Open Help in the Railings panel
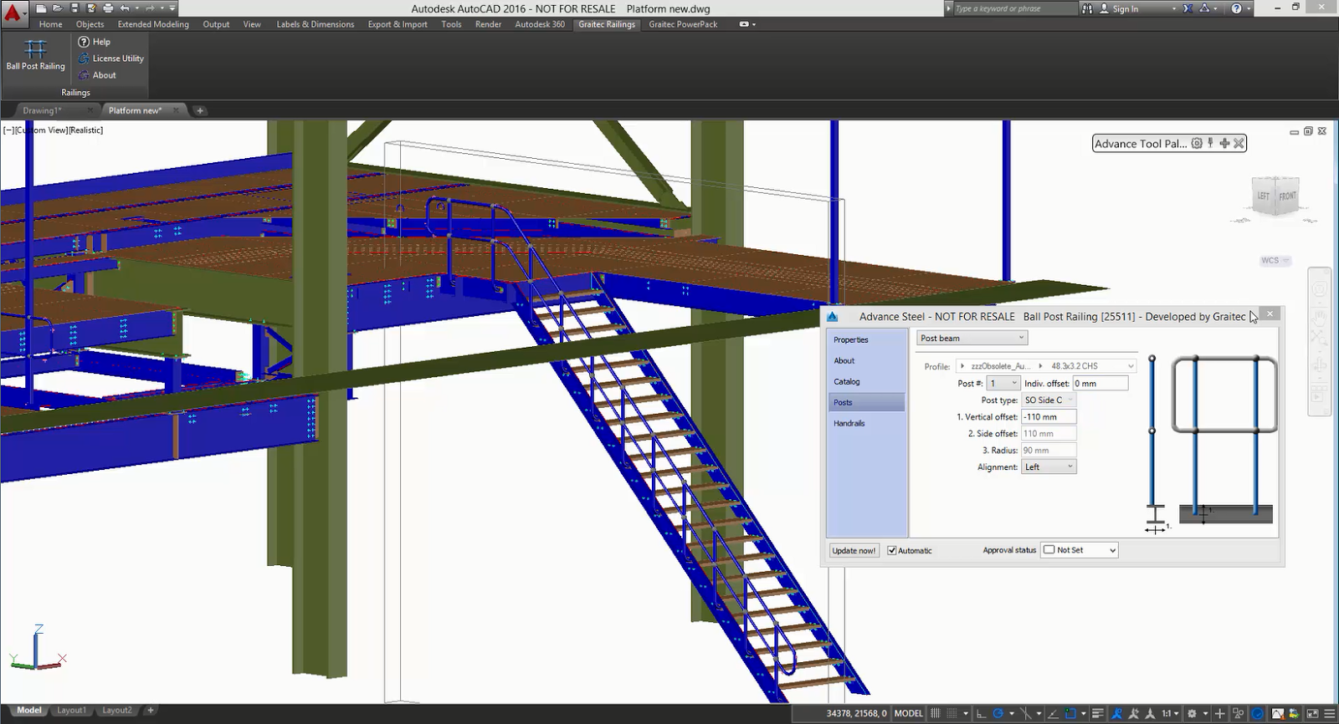The height and width of the screenshot is (724, 1339). point(95,42)
